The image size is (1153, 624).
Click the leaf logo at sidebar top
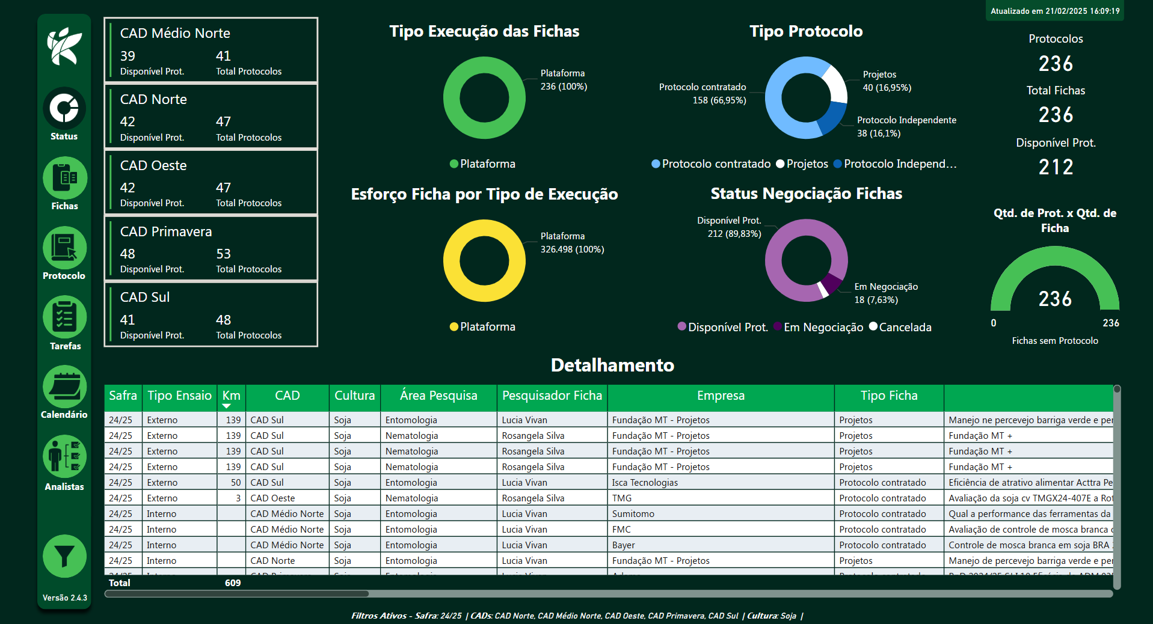click(x=64, y=46)
